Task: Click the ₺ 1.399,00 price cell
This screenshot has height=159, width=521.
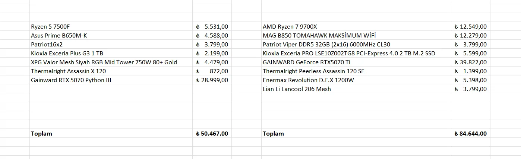Action: click(x=471, y=71)
